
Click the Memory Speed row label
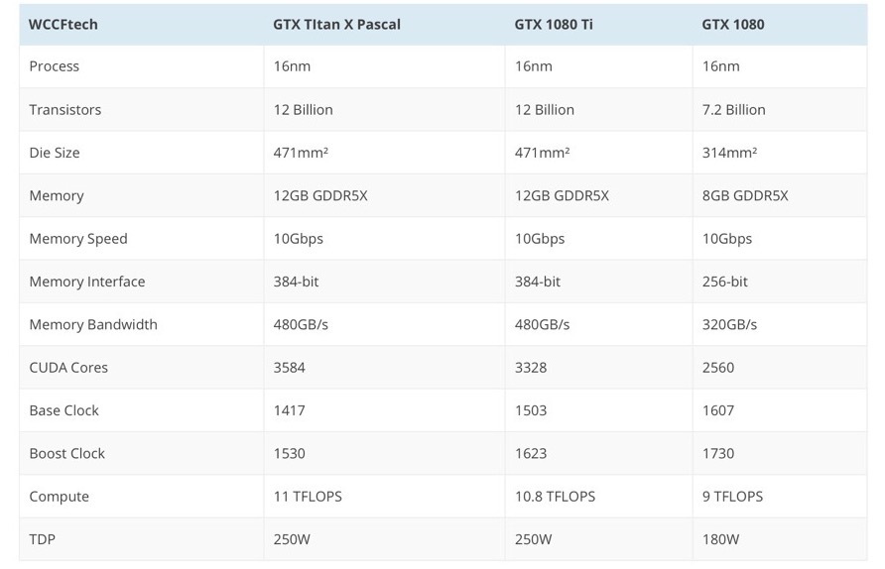tap(78, 239)
